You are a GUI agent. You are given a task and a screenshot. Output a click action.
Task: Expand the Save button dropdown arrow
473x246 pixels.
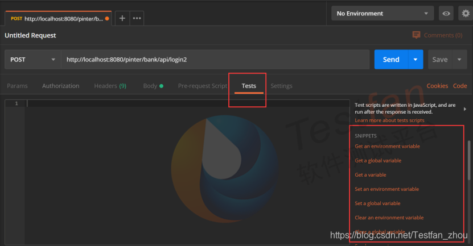point(459,60)
